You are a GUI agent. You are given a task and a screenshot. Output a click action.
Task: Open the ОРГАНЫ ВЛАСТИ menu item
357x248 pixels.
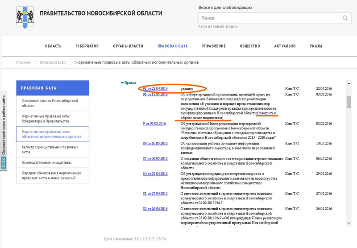[128, 46]
